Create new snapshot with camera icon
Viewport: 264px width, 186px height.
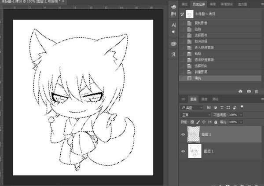(249, 91)
